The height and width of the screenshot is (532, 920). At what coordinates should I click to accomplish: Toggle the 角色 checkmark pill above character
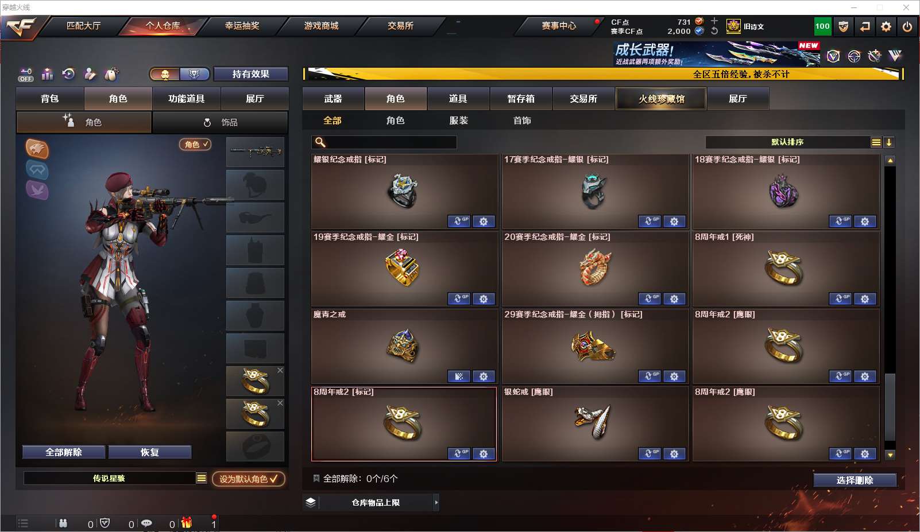195,145
